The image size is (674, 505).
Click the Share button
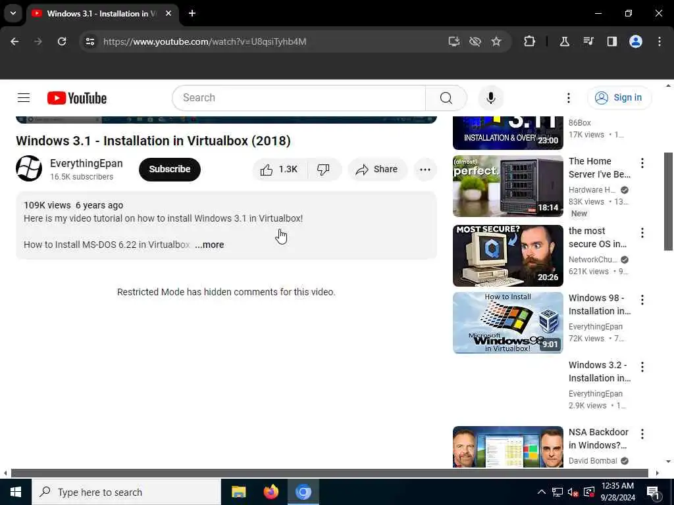(377, 169)
